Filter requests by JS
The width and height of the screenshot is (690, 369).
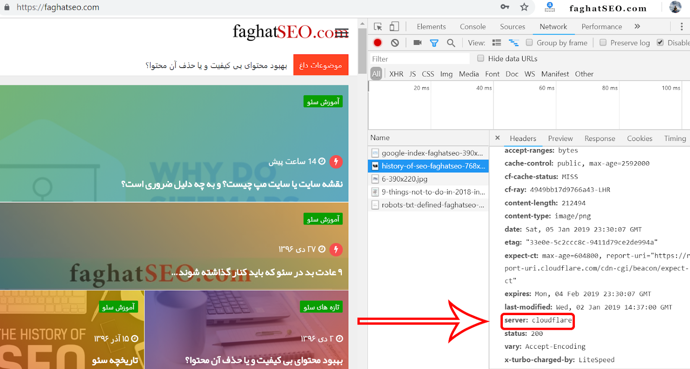pos(413,74)
